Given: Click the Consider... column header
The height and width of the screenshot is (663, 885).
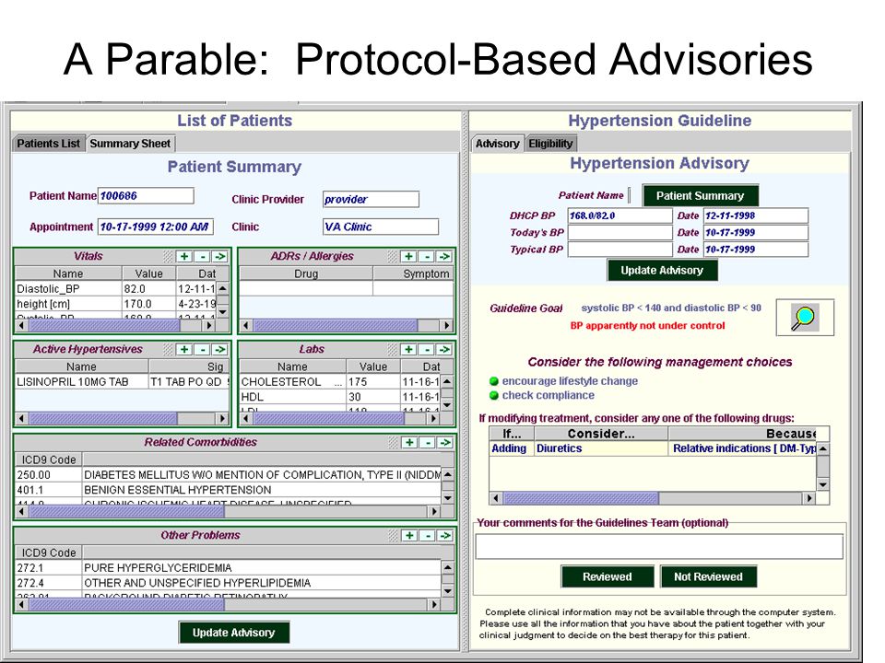Looking at the screenshot, I should coord(601,434).
